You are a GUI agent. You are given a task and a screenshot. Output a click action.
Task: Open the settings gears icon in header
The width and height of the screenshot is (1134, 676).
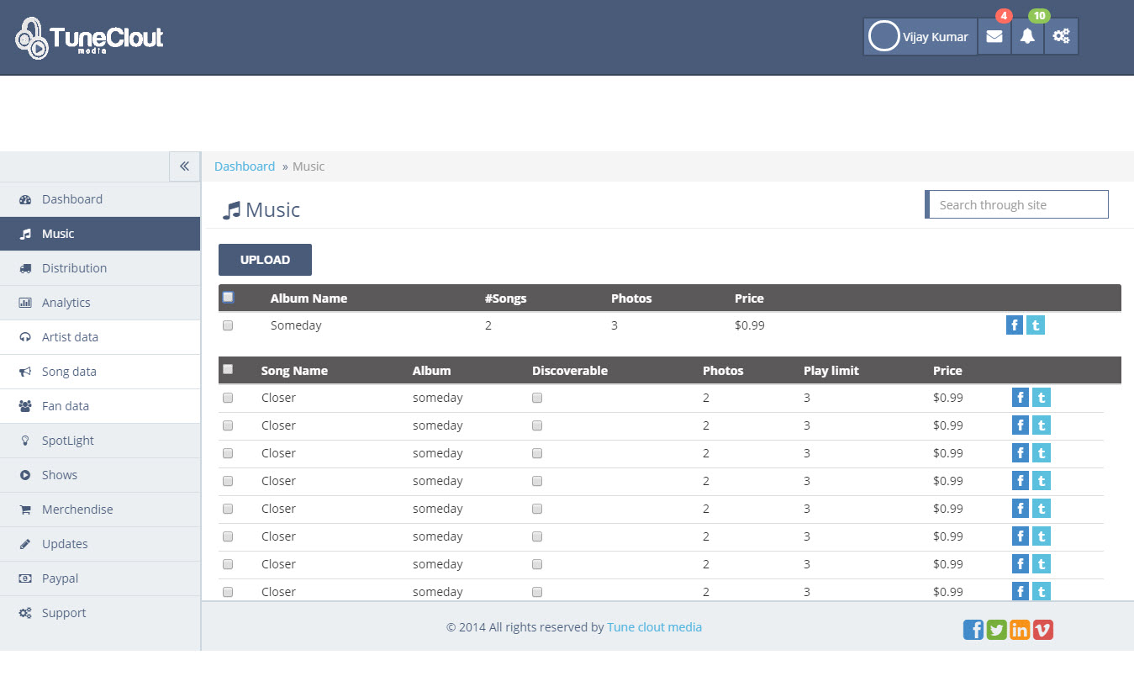click(x=1061, y=37)
